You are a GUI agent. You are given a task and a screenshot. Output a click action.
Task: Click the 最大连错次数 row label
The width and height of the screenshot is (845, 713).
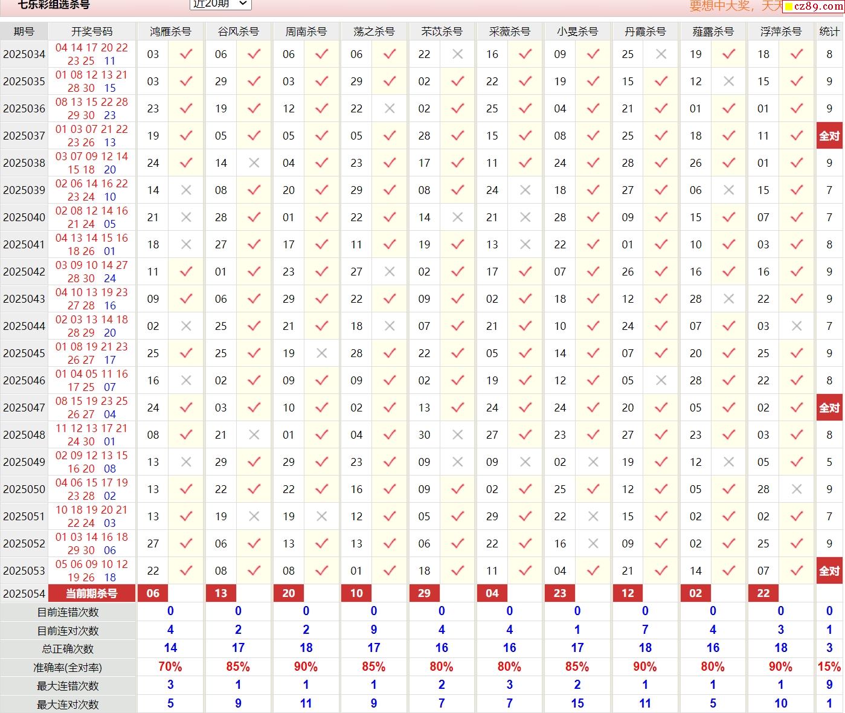pyautogui.click(x=68, y=686)
